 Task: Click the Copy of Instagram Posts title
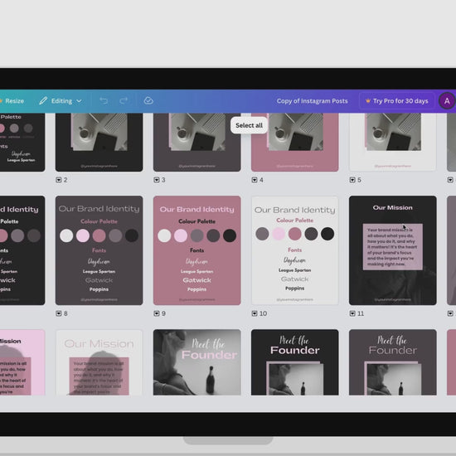[312, 101]
